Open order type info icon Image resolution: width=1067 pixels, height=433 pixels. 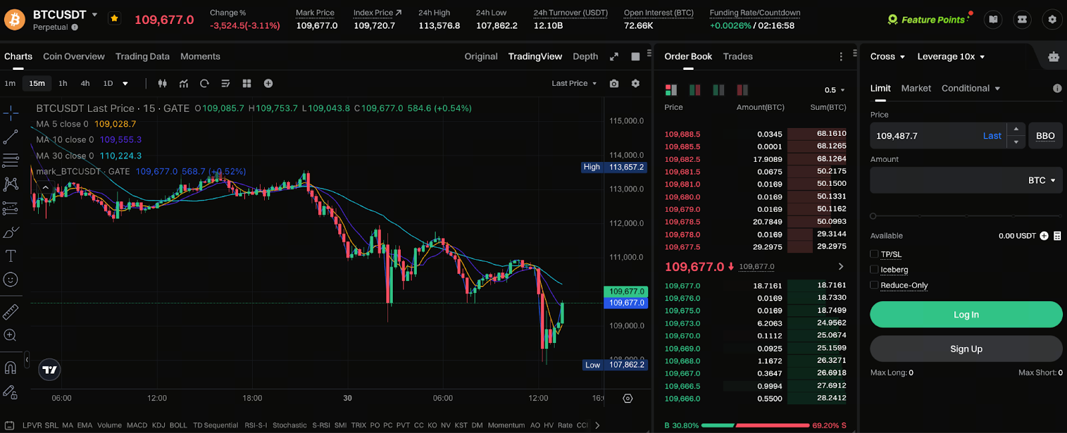pyautogui.click(x=1057, y=88)
